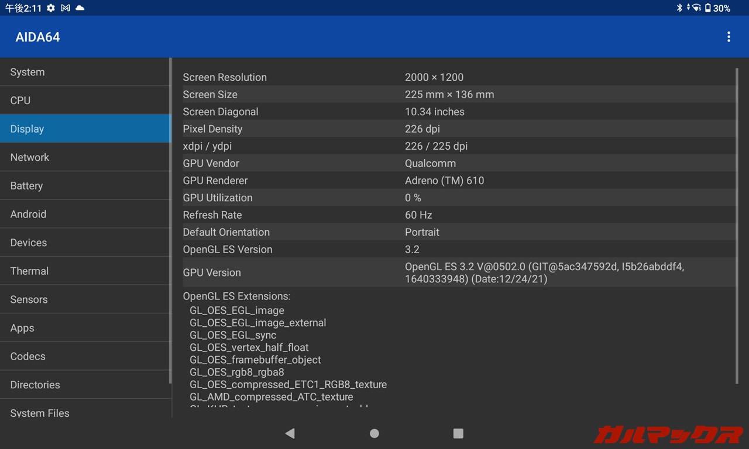Tap the GL_OES_EGL_image extension entry
The image size is (749, 449).
(237, 310)
